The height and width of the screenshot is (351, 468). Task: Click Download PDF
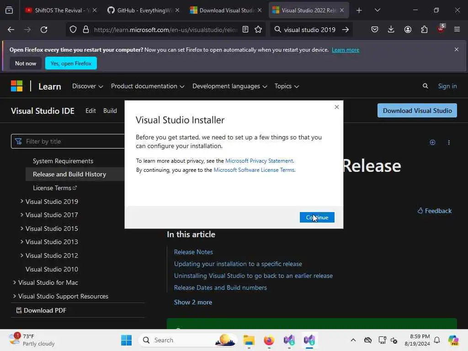pos(41,310)
